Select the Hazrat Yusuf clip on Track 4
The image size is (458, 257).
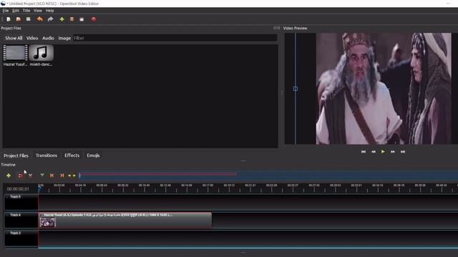pyautogui.click(x=125, y=220)
